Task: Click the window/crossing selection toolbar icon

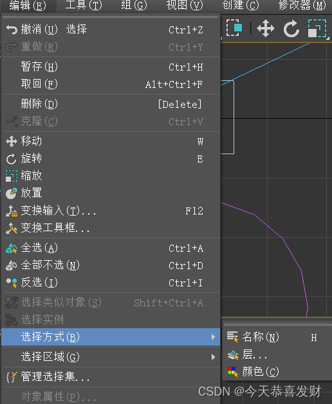Action: point(234,28)
